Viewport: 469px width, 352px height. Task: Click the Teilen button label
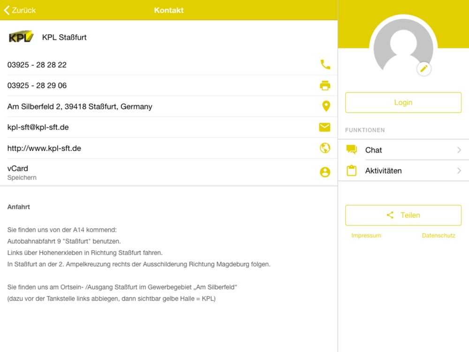410,215
